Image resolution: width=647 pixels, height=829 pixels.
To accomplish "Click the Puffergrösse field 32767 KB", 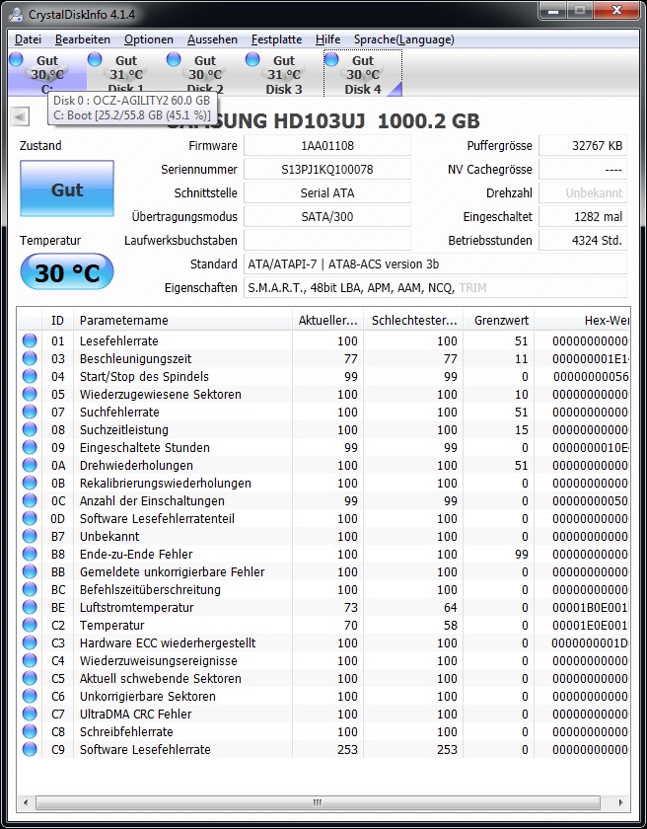I will tap(583, 145).
